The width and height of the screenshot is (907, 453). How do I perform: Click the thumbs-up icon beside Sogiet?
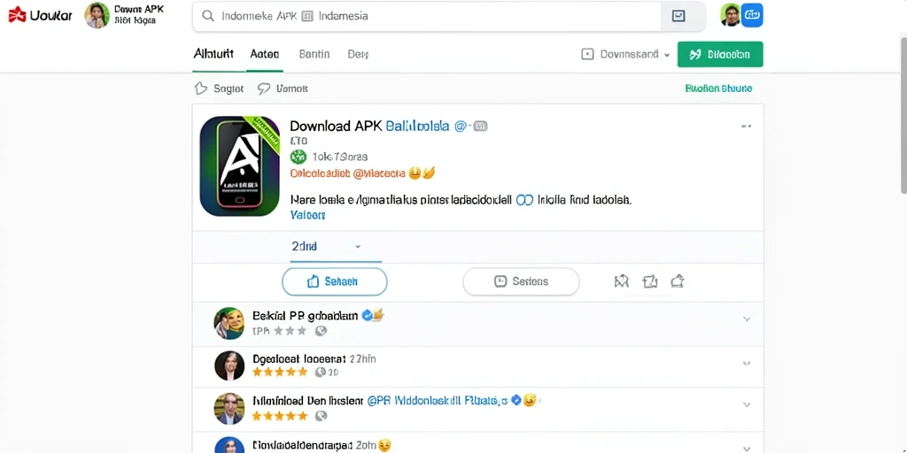tap(201, 88)
